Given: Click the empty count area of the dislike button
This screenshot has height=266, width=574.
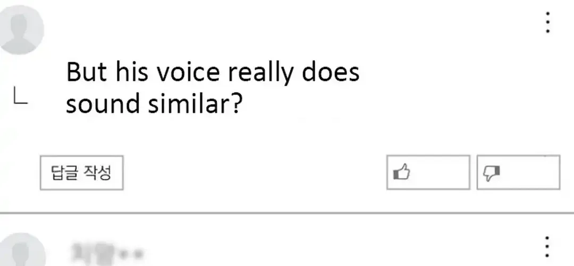Looking at the screenshot, I should pyautogui.click(x=529, y=172).
